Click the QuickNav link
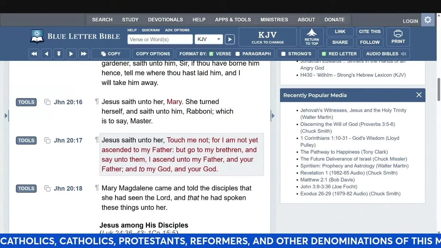Screen dimensions: 441x248 (151, 30)
